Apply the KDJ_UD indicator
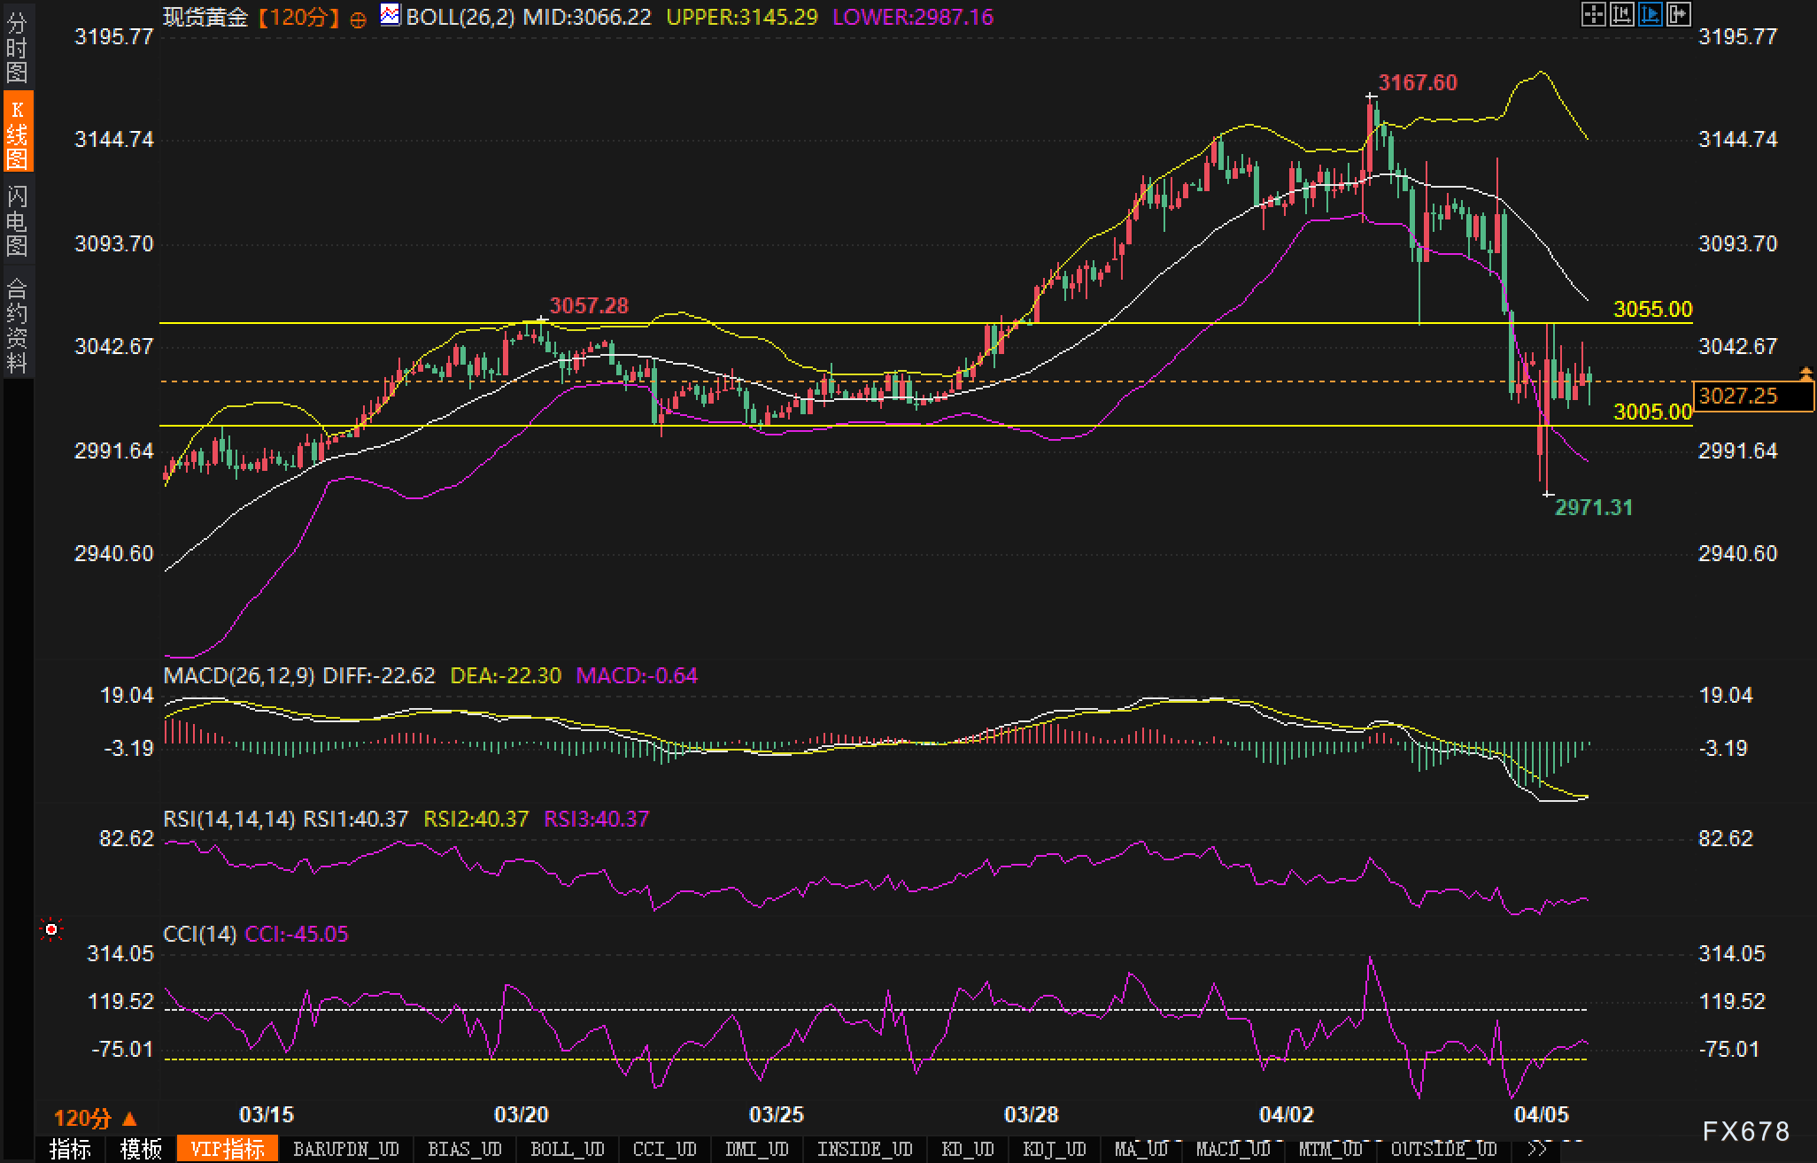 [1054, 1149]
